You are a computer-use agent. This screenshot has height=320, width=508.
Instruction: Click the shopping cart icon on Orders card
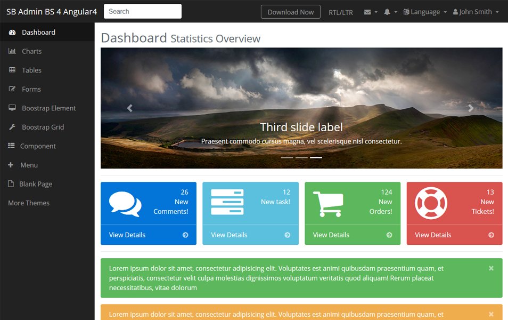(329, 202)
